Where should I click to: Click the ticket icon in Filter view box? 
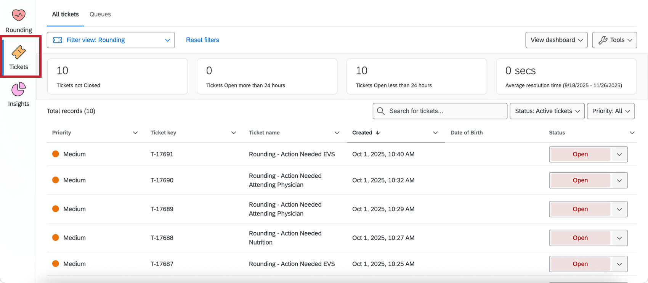tap(58, 40)
